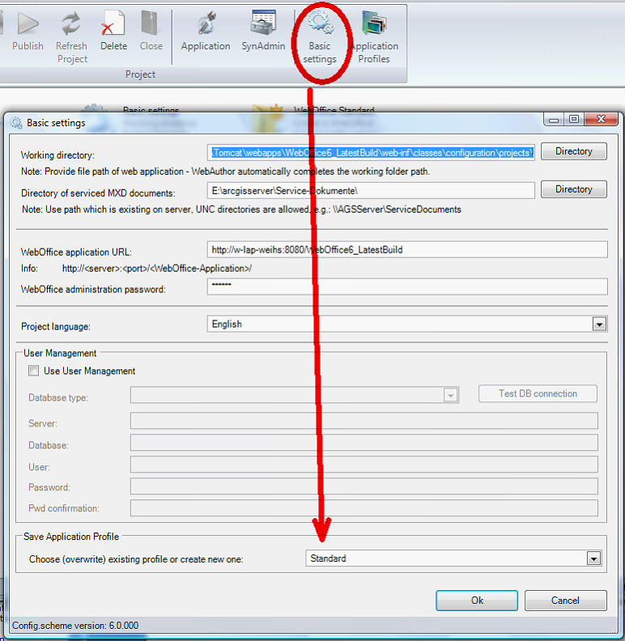Click the Test DB connection button
The height and width of the screenshot is (641, 625).
tap(538, 393)
